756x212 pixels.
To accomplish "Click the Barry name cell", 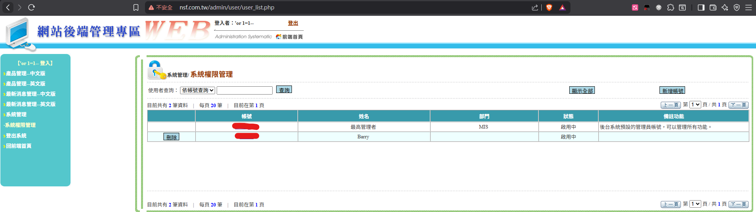I will (363, 137).
